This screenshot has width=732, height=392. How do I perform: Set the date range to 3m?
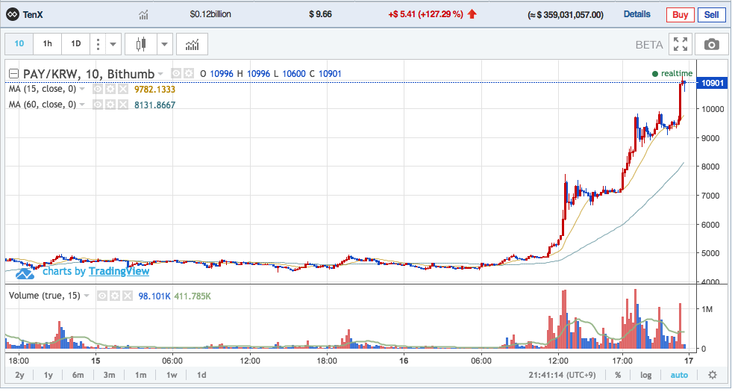109,375
